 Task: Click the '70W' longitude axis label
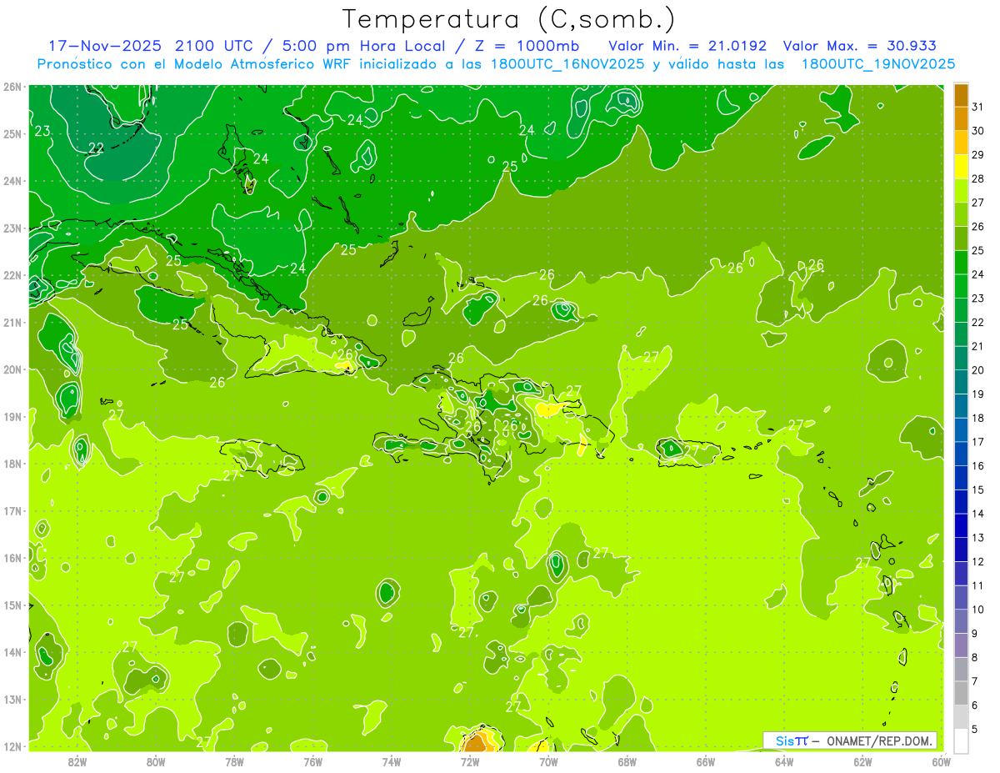(x=548, y=760)
